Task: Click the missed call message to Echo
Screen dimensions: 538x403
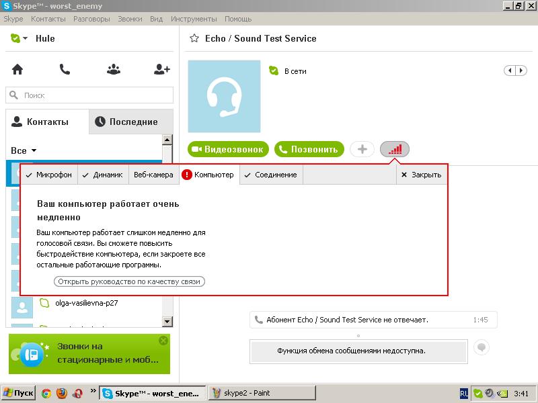Action: click(x=373, y=320)
